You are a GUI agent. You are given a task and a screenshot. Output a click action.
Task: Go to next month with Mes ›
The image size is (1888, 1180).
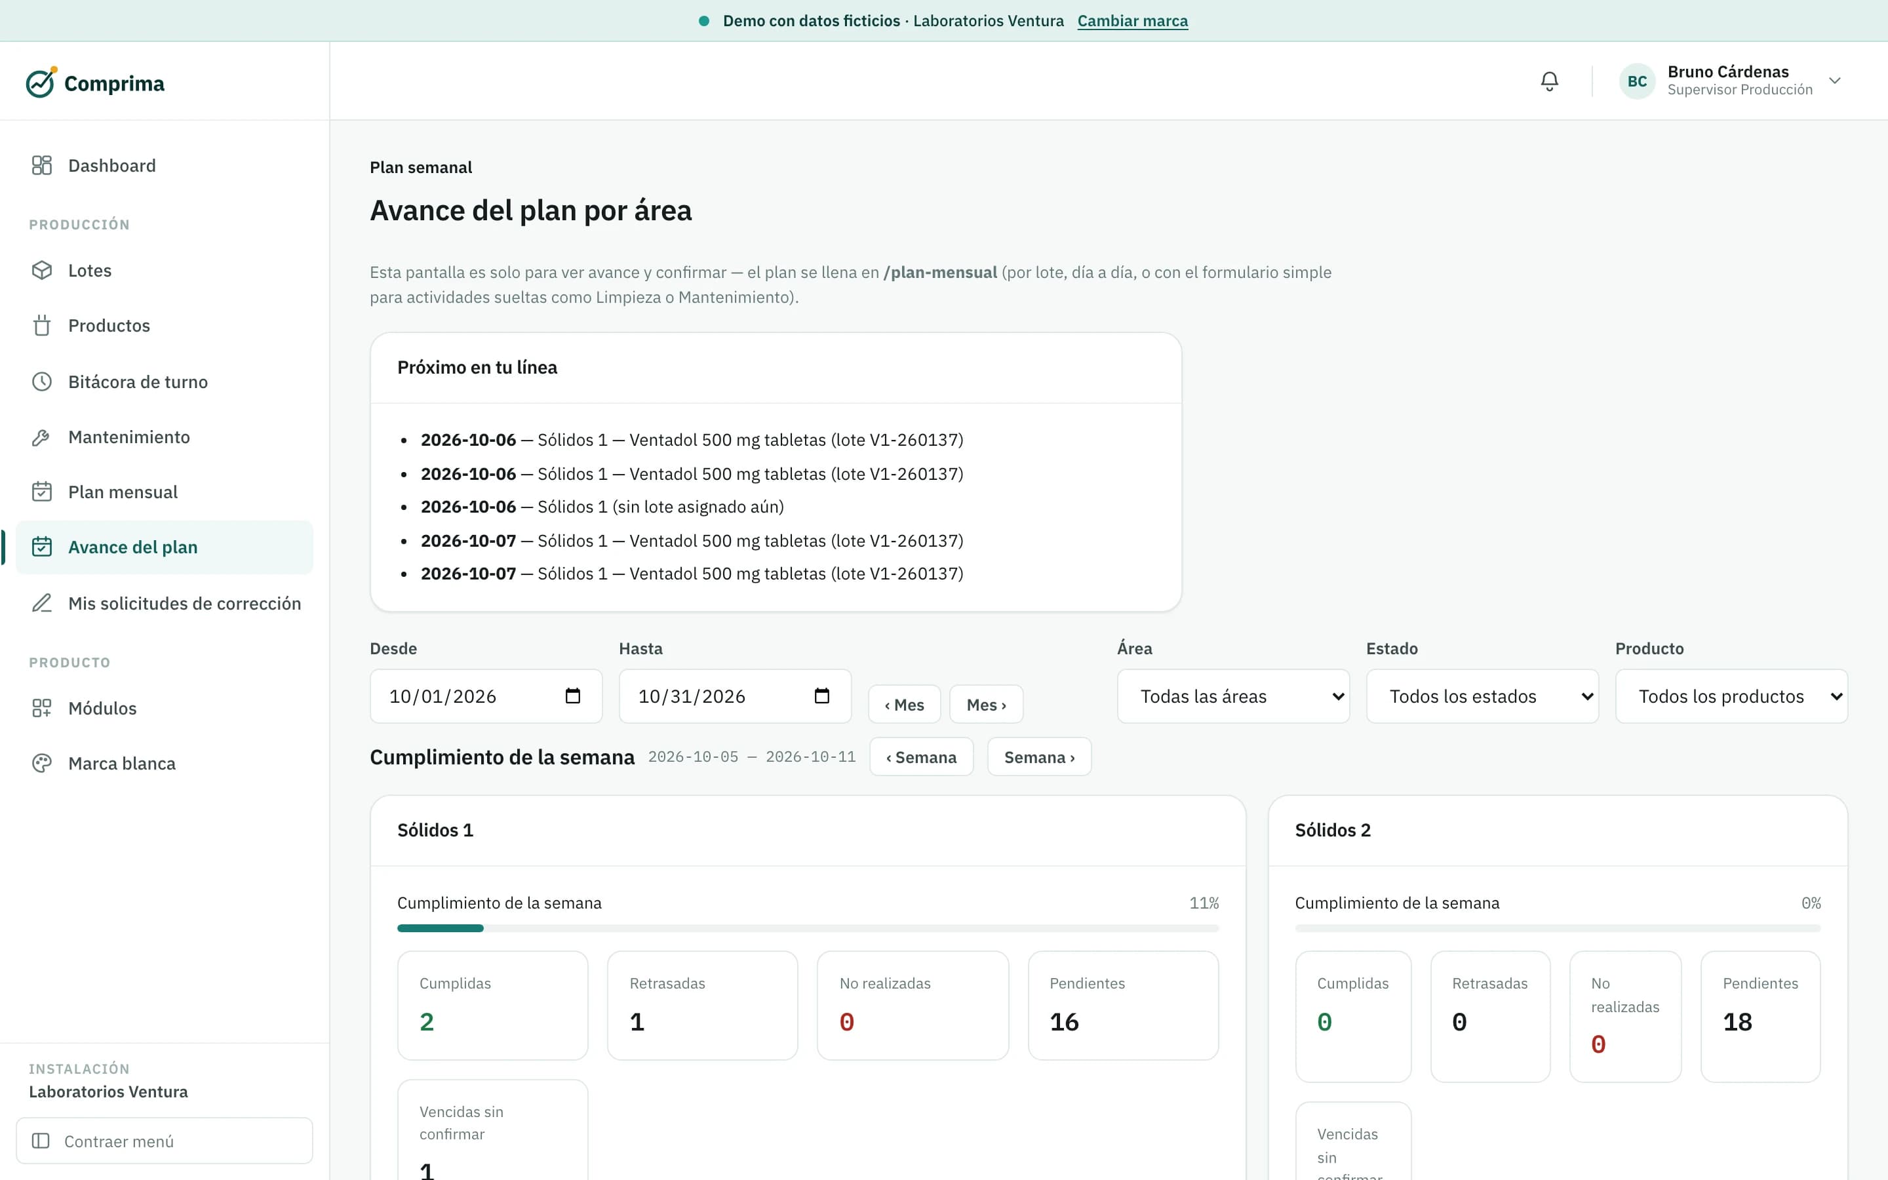[986, 705]
